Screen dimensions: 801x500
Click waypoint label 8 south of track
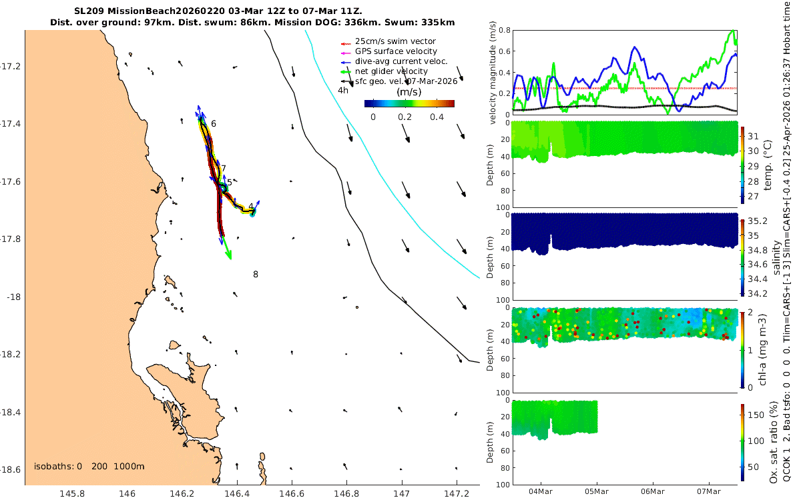click(256, 274)
